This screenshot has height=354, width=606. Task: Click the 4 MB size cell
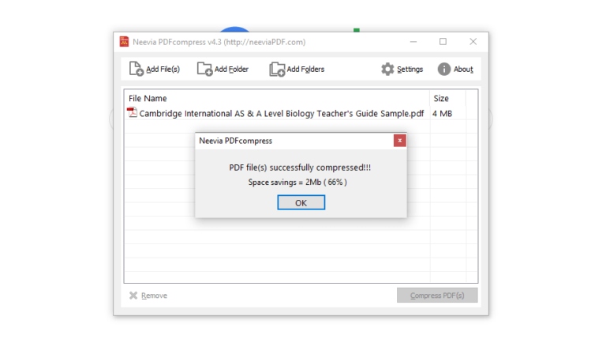tap(442, 113)
